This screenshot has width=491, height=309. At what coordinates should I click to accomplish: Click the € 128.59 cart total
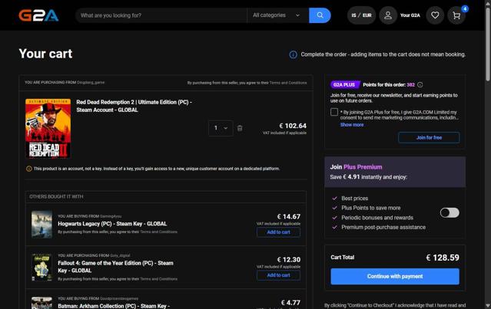pyautogui.click(x=443, y=258)
